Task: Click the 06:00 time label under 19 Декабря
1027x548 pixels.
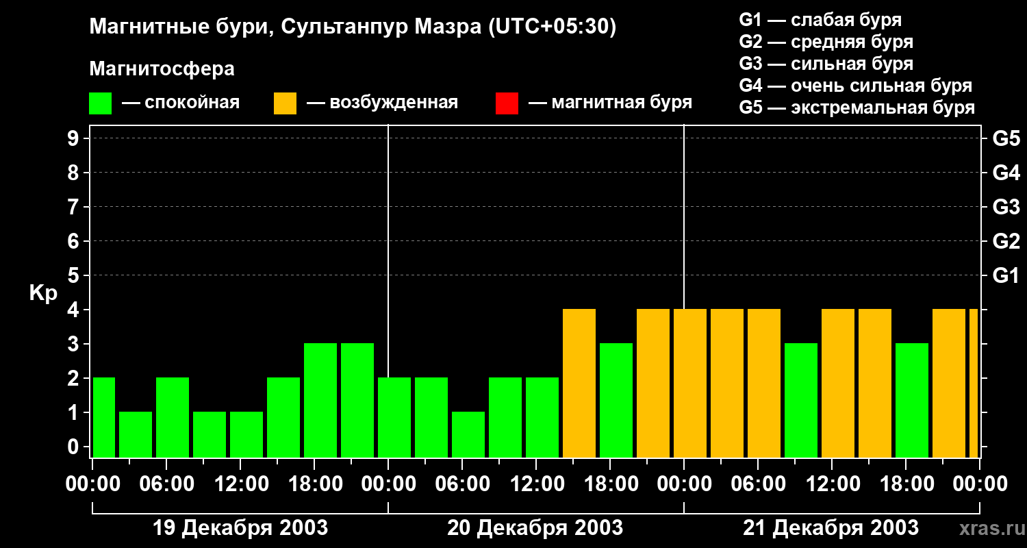Action: [166, 484]
